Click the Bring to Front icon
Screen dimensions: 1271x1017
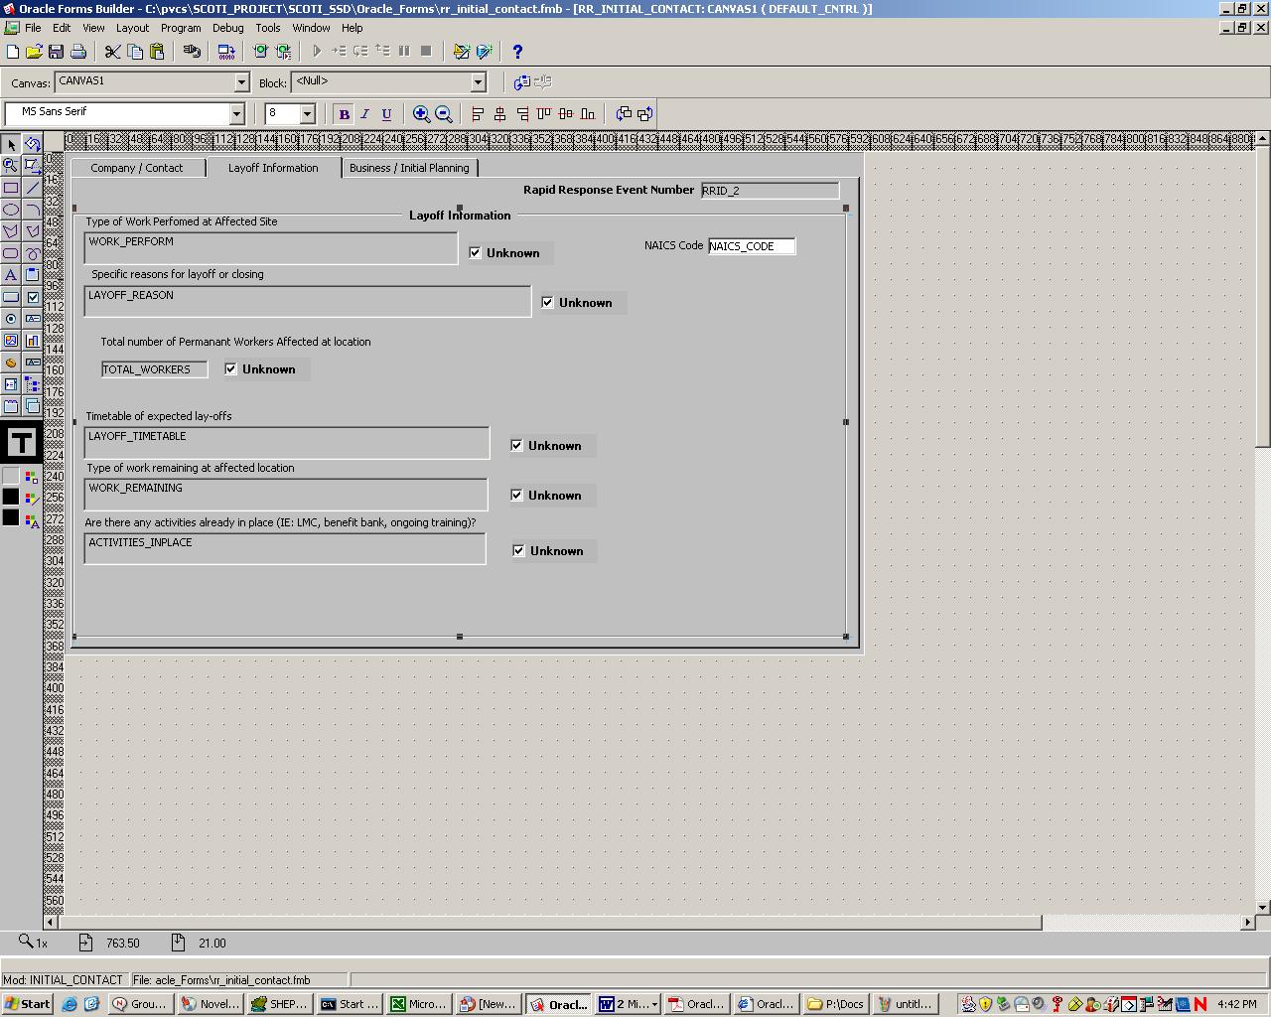pos(624,114)
